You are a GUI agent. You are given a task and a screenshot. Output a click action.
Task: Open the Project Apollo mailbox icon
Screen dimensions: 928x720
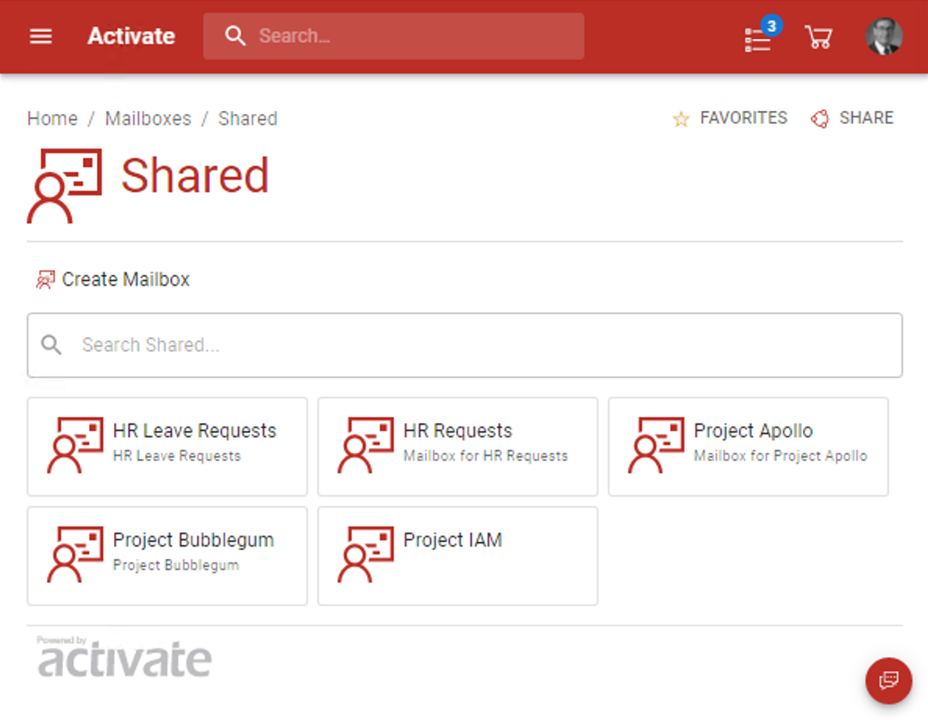click(x=656, y=445)
